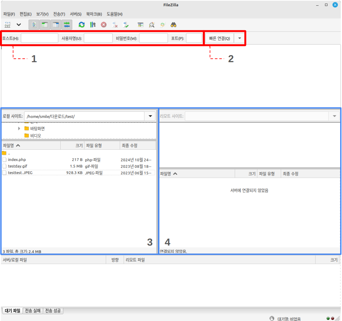This screenshot has height=321, width=342.
Task: Click the 사용자명(U) input field
Action: tap(98, 38)
